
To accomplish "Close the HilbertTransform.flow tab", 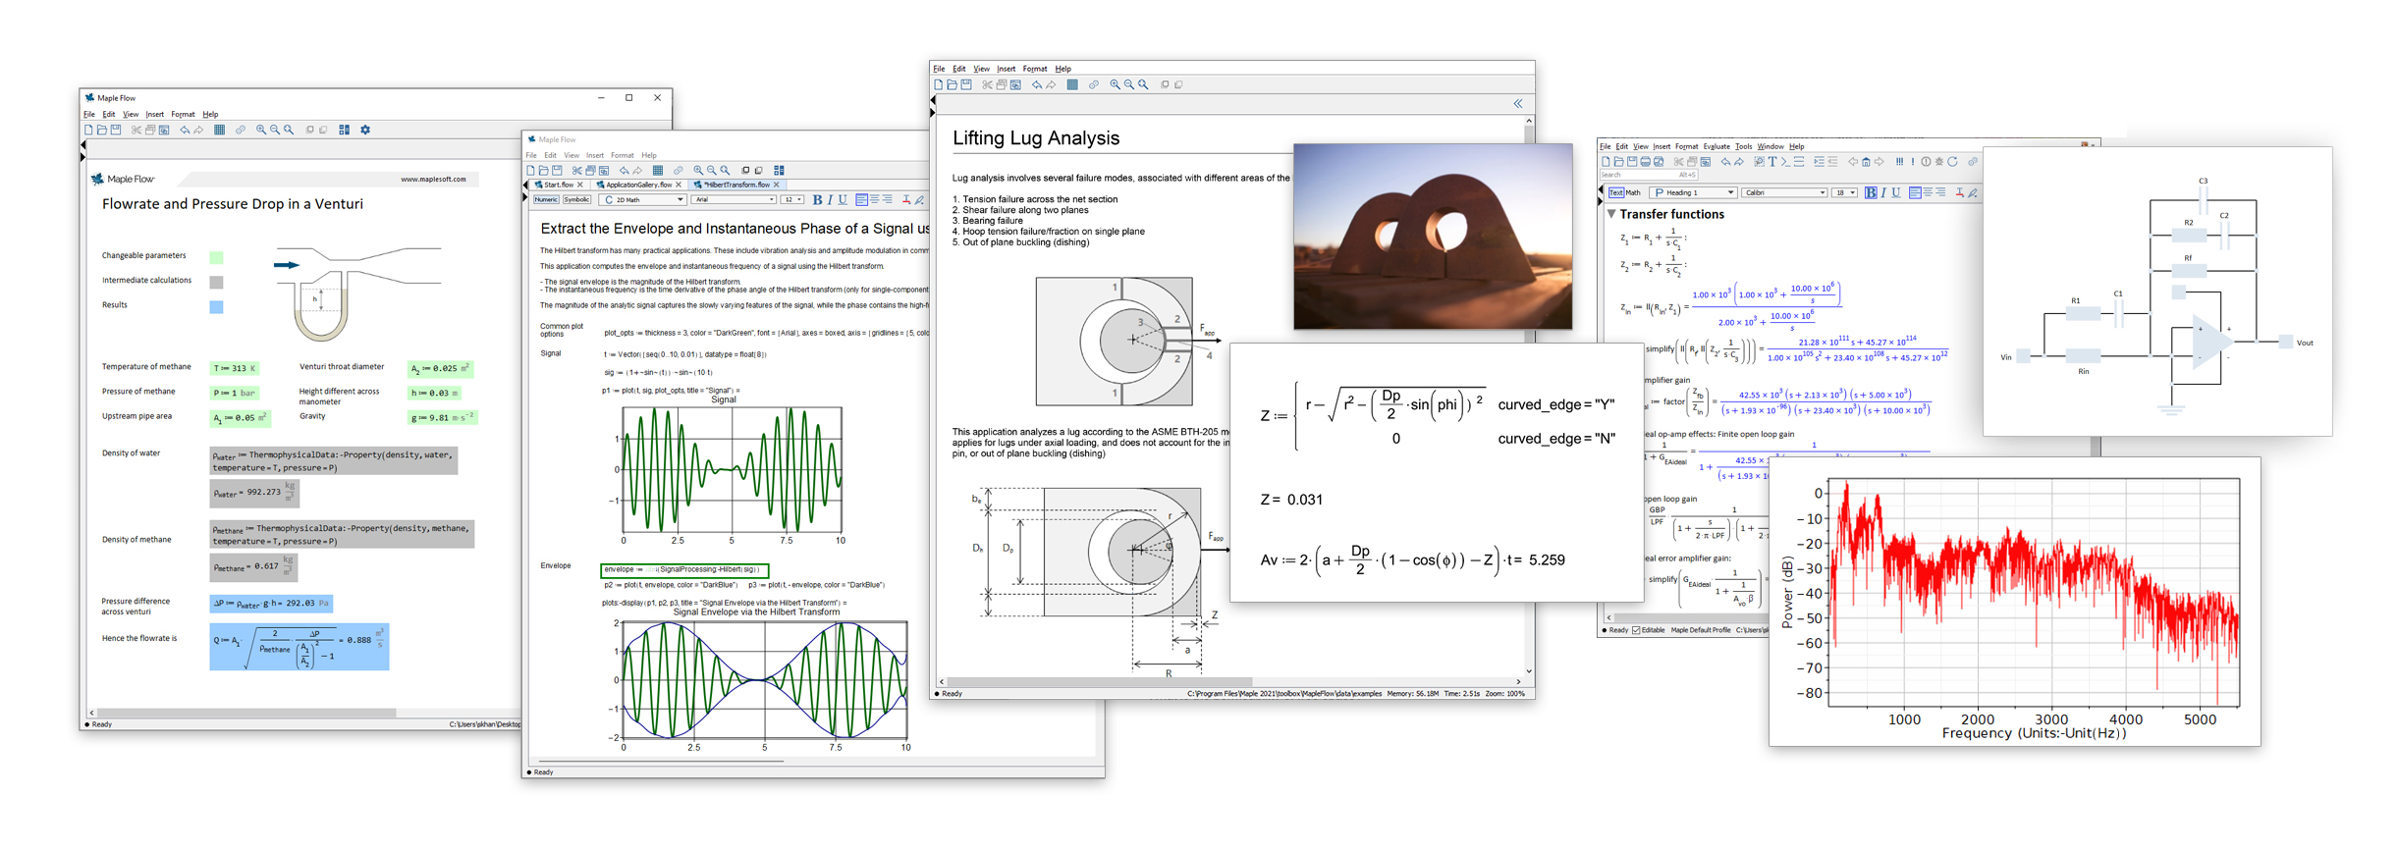I will (777, 185).
